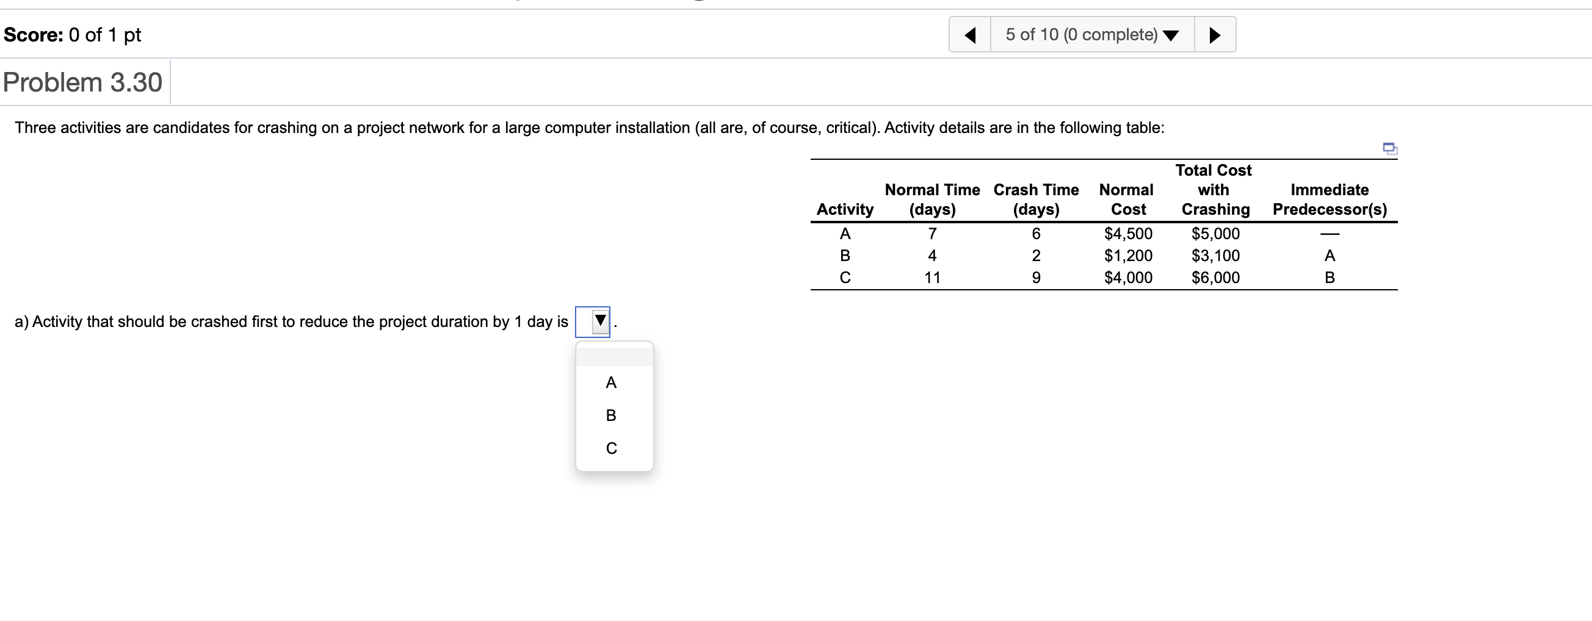The width and height of the screenshot is (1592, 621).
Task: Click the Crash Time (days) column header
Action: coord(1037,199)
